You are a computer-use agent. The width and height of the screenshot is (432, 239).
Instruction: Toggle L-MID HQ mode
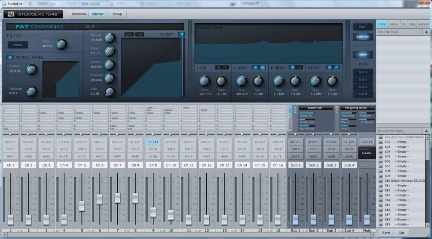click(x=262, y=67)
